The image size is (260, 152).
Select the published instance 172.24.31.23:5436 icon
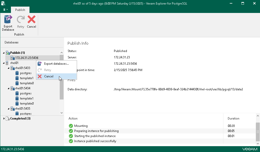point(12,58)
